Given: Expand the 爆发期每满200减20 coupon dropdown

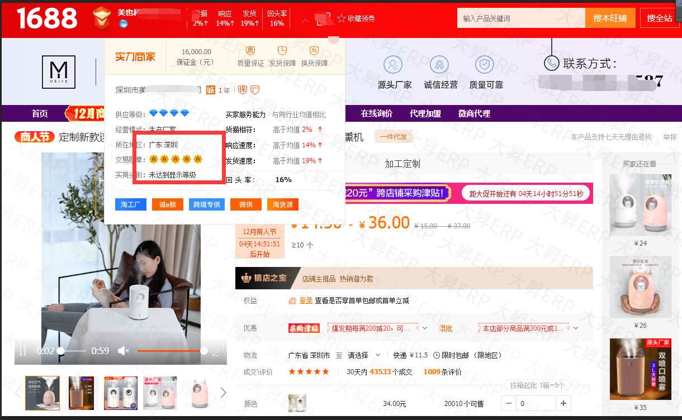Looking at the screenshot, I should pyautogui.click(x=425, y=328).
